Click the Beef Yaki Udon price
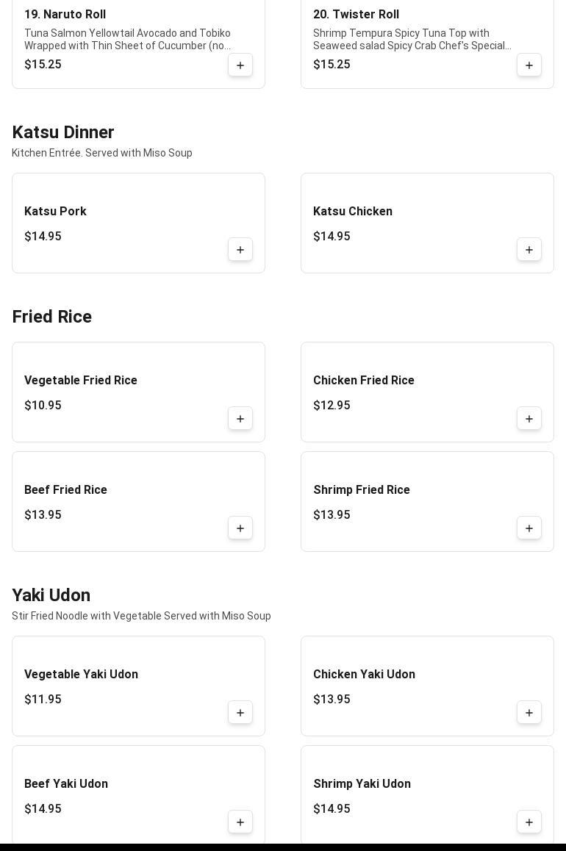This screenshot has width=566, height=851. pos(43,809)
